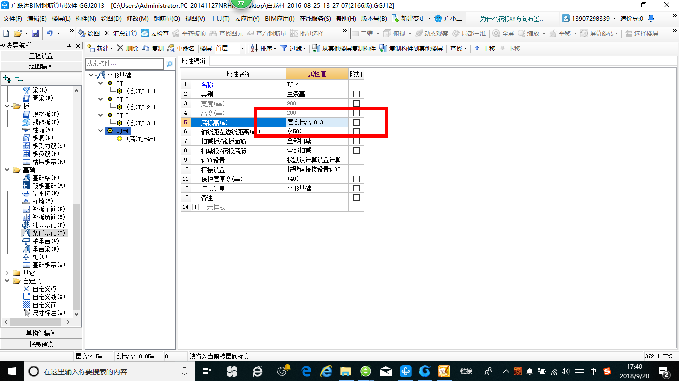Toggle 附加 checkbox for 宽度 row
Image resolution: width=679 pixels, height=381 pixels.
point(356,104)
